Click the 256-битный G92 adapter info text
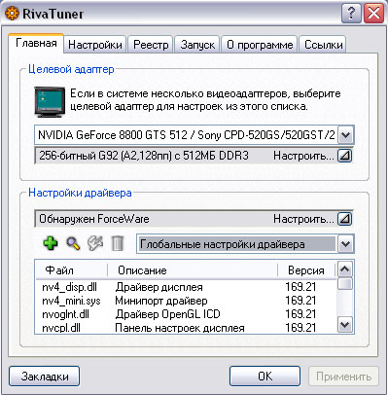The image size is (388, 395). tap(144, 156)
